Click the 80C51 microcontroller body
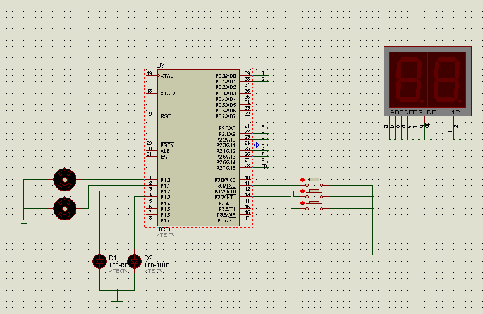The width and height of the screenshot is (483, 314). pyautogui.click(x=199, y=148)
